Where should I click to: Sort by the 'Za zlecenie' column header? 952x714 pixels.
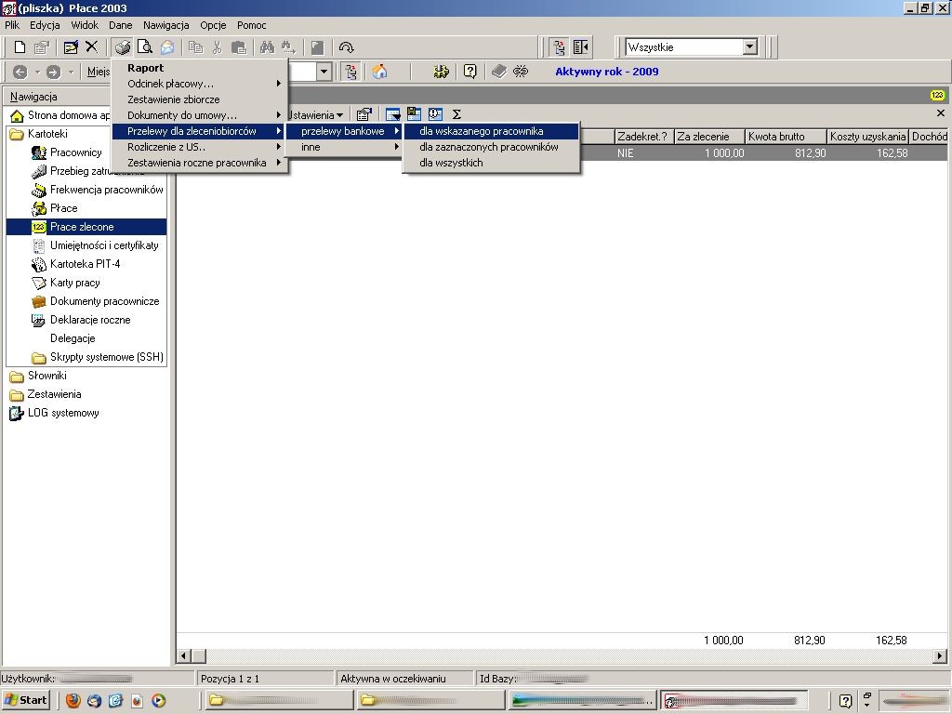point(709,137)
